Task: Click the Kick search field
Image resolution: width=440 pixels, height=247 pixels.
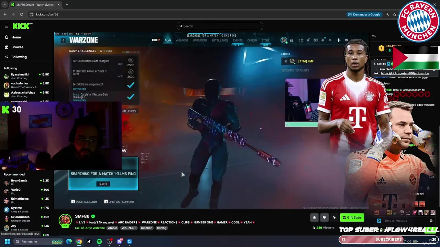Action: point(220,26)
